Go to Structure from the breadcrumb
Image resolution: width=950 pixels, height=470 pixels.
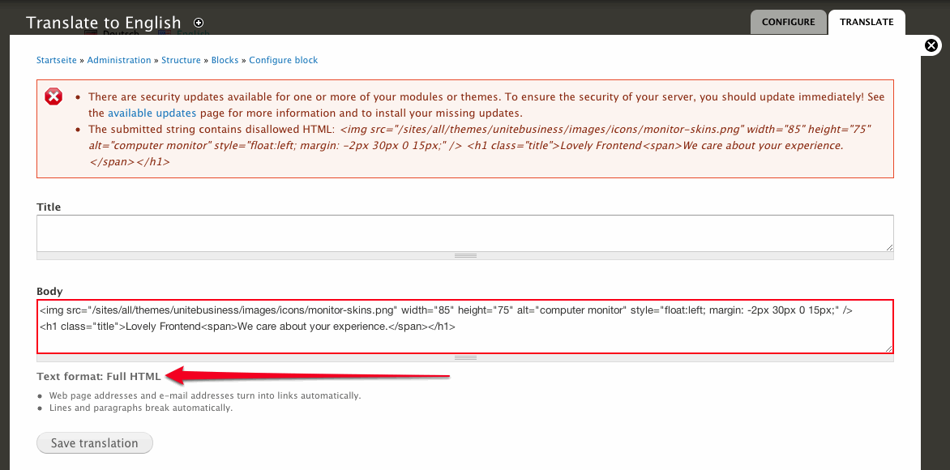181,59
